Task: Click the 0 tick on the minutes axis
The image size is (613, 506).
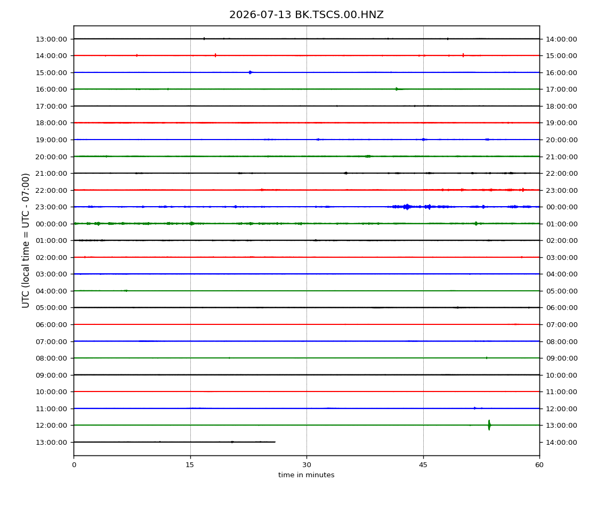Action: pyautogui.click(x=74, y=465)
